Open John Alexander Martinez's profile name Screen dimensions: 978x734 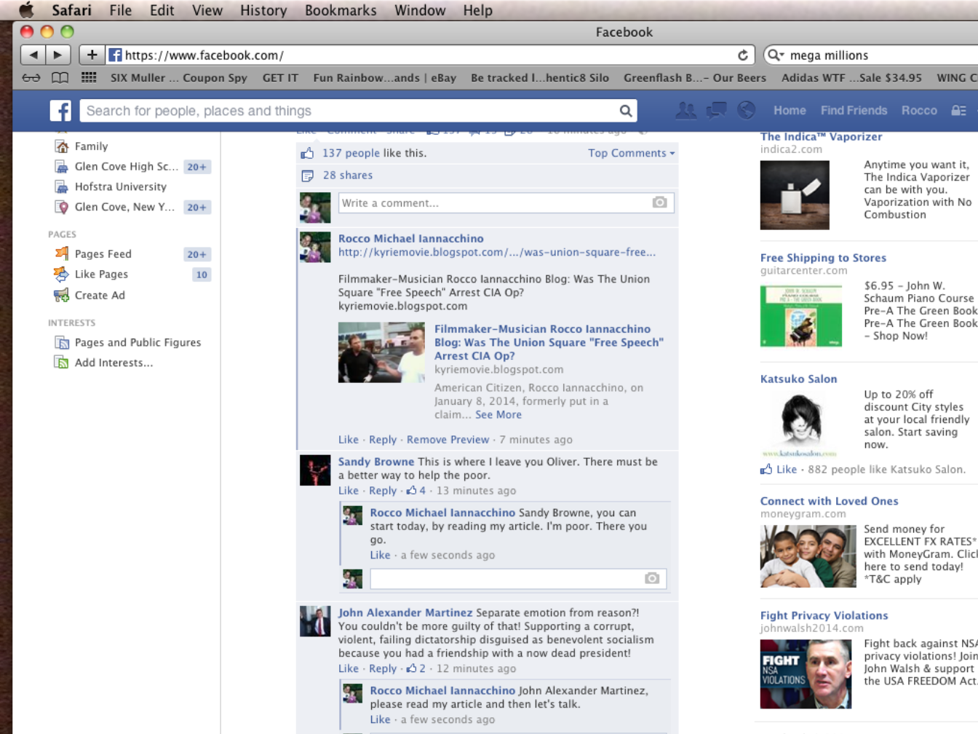pyautogui.click(x=405, y=613)
